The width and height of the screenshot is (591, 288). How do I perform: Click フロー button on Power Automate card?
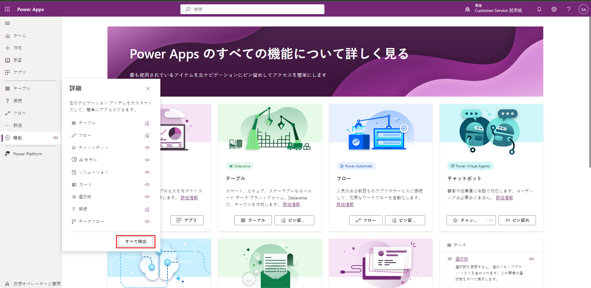click(366, 220)
